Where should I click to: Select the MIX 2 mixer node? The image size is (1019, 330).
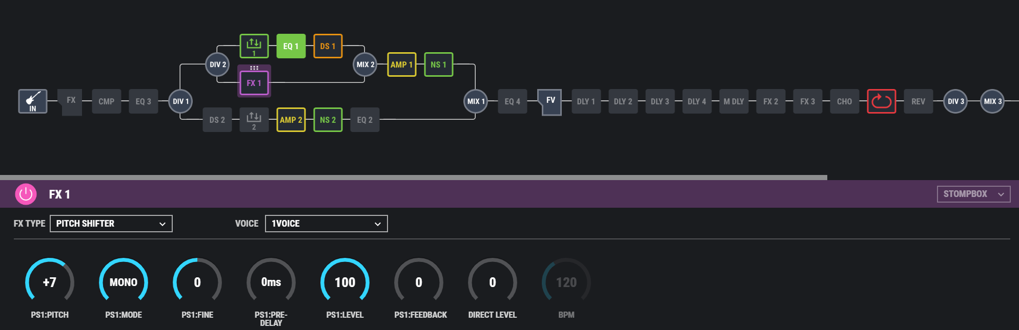(365, 64)
